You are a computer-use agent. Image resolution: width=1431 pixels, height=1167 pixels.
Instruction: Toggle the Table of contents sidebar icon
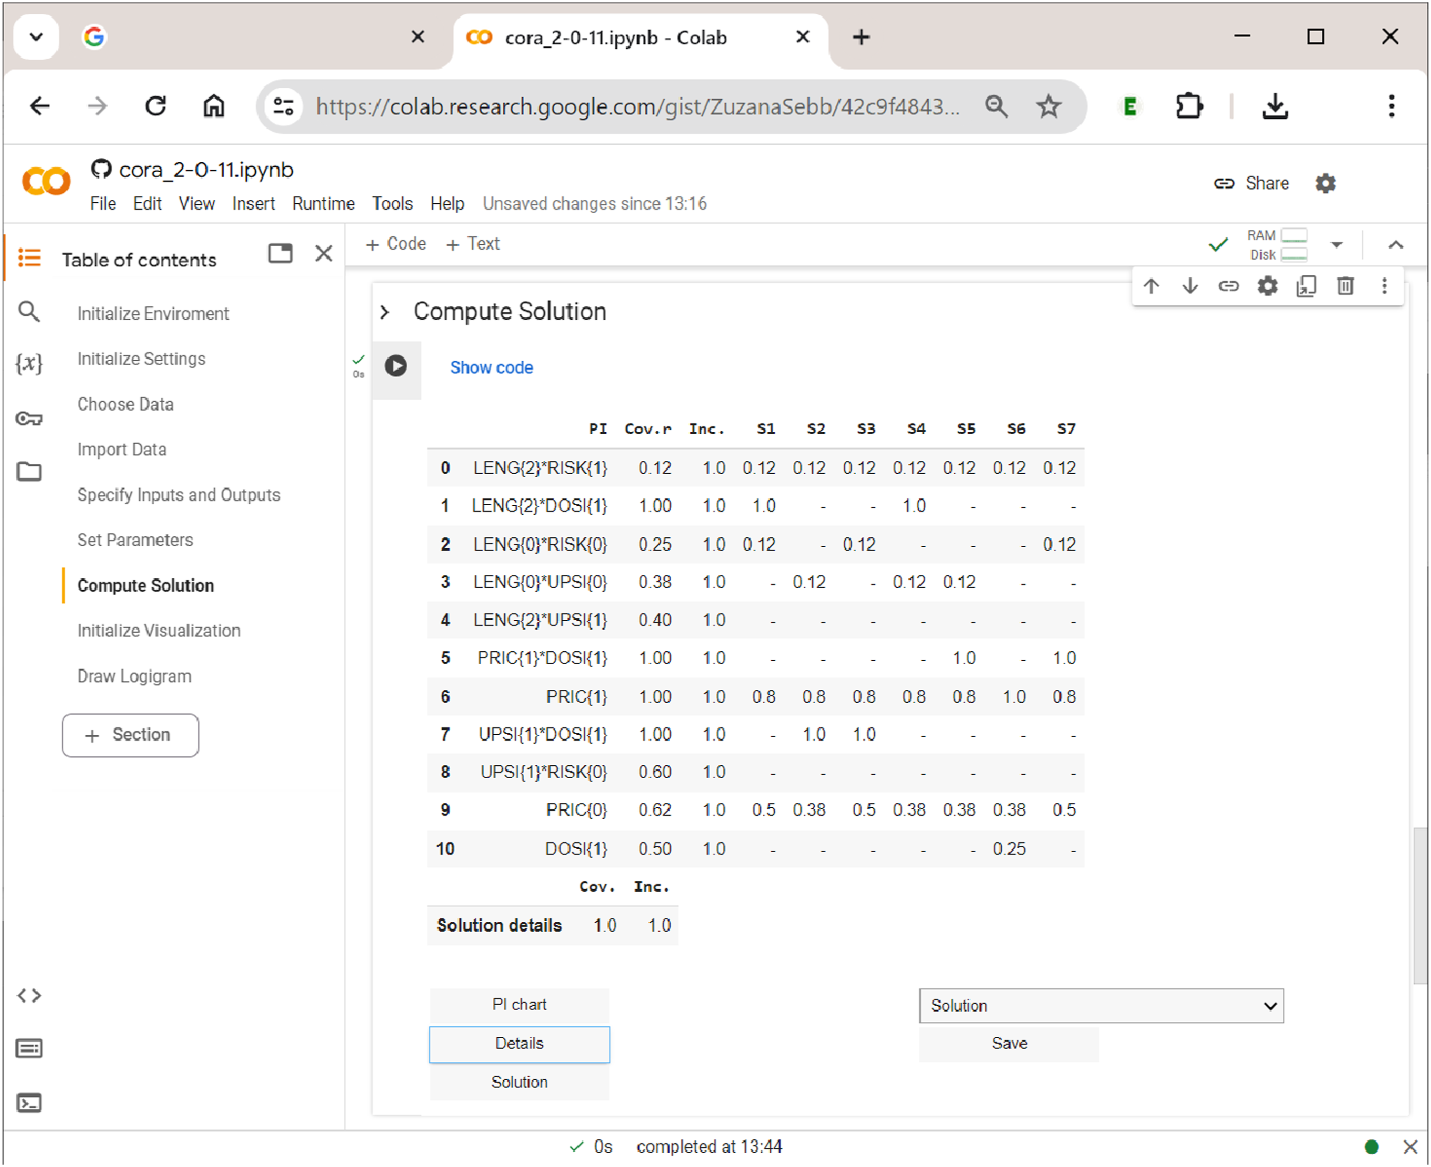[29, 258]
